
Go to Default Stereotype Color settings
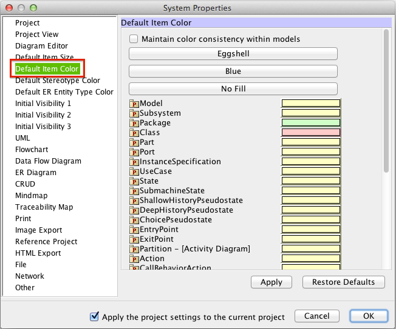coord(58,81)
